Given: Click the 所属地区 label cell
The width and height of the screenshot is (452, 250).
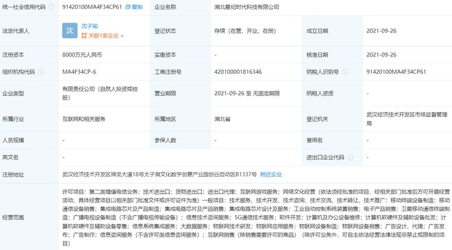Looking at the screenshot, I should 180,119.
